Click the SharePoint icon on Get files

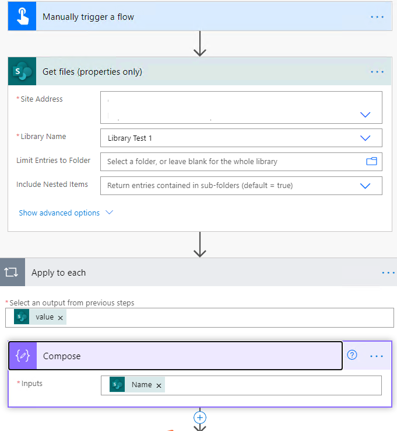(22, 71)
